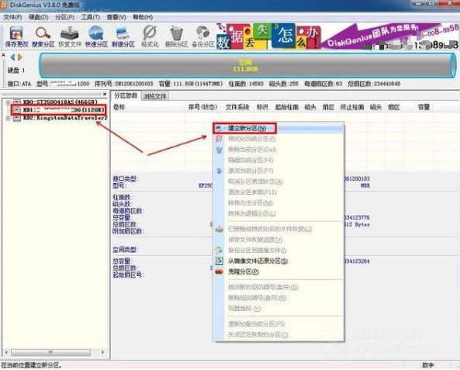
Task: Open the 帮助(H) menu
Action: 143,17
